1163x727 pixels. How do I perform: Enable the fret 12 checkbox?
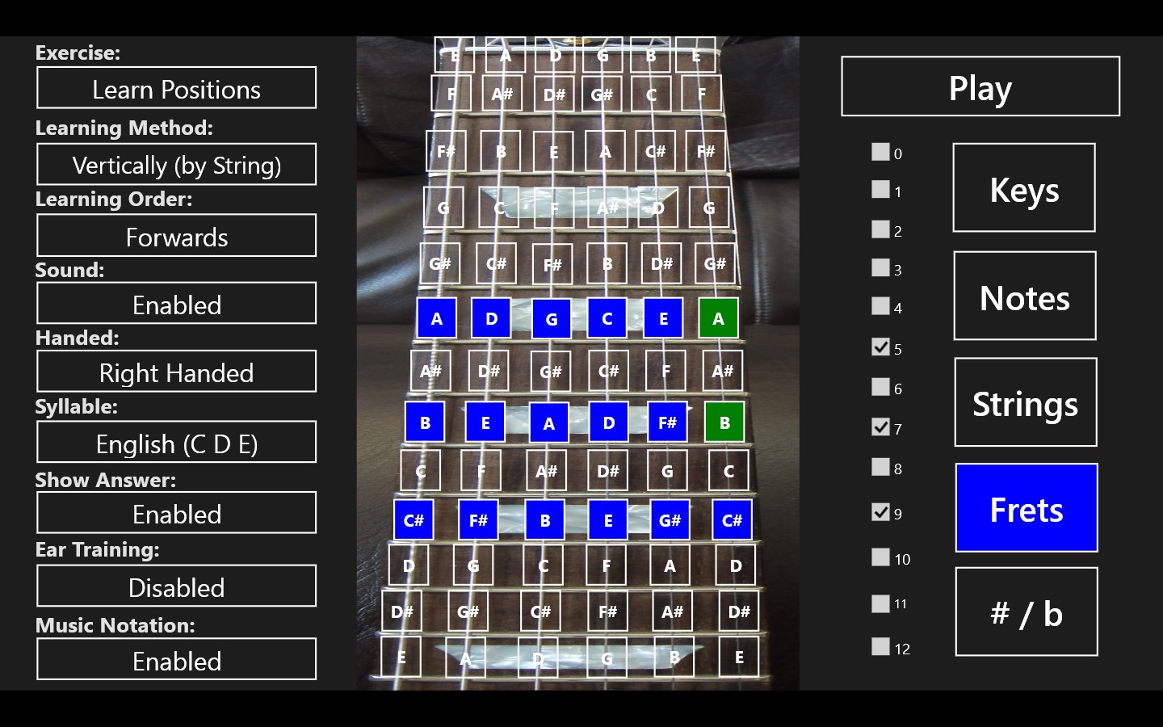point(880,646)
